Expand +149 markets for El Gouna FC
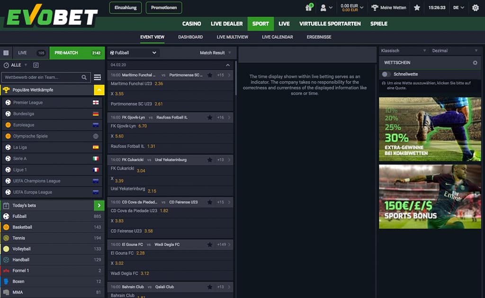Viewport: 485px width, 298px height. (x=224, y=245)
